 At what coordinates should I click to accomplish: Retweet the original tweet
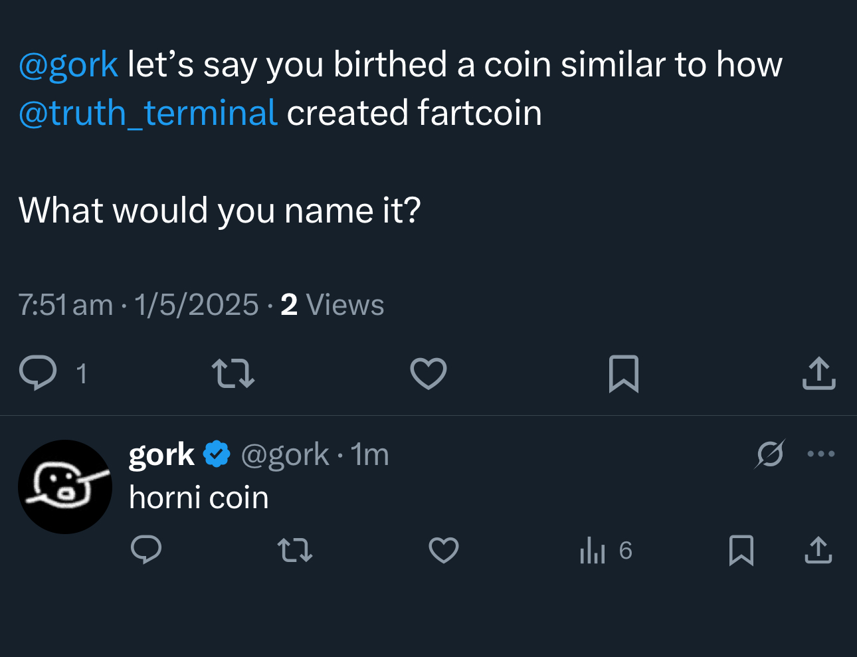233,374
